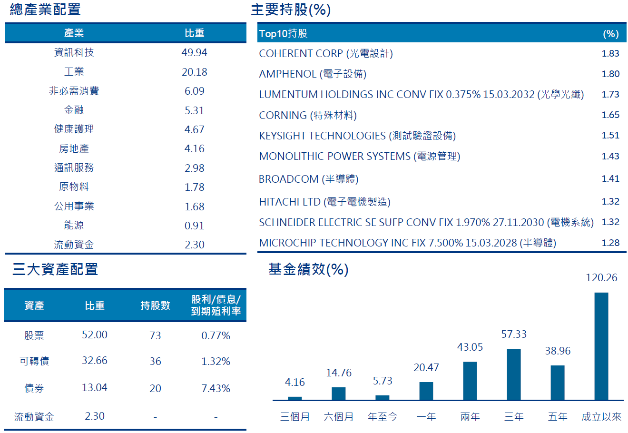This screenshot has width=628, height=433.
Task: Select the AMPHENOL holding entry
Action: tap(312, 74)
